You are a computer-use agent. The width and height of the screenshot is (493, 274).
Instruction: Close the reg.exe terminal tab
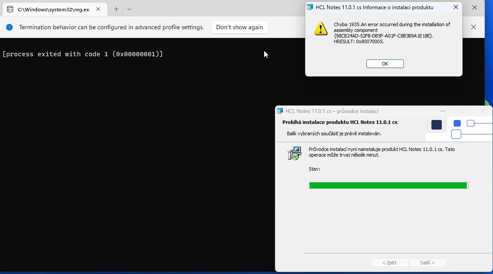(x=98, y=9)
